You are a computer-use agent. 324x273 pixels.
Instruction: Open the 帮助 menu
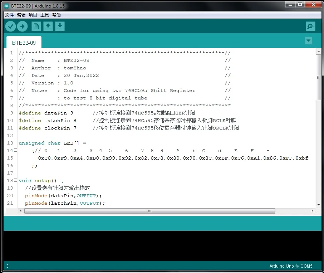[x=57, y=15]
